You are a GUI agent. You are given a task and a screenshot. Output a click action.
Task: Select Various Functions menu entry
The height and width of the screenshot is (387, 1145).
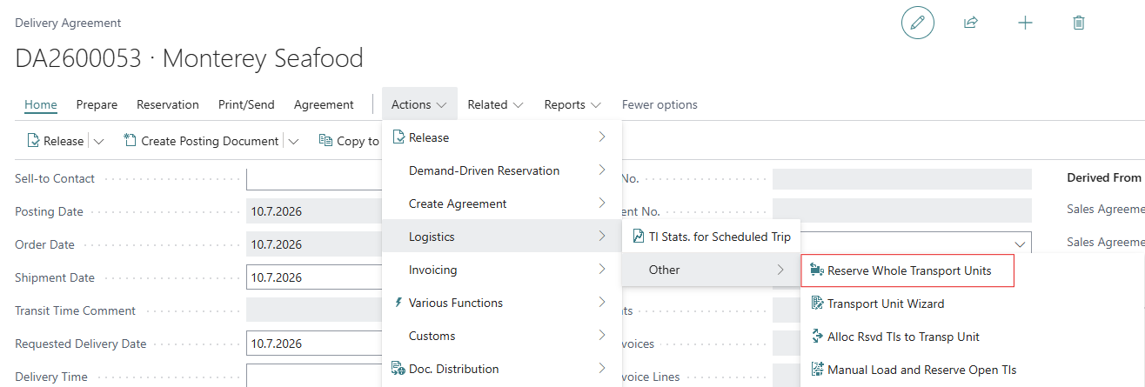[502, 303]
